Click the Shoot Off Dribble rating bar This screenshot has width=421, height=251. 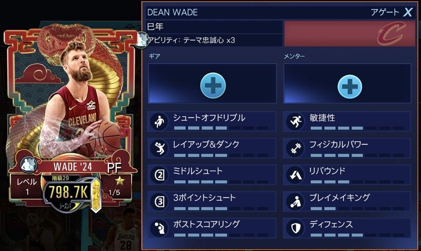coord(220,128)
